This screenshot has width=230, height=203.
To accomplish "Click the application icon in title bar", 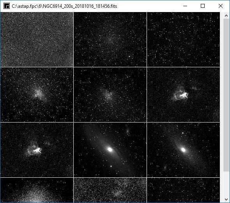I will tap(7, 6).
